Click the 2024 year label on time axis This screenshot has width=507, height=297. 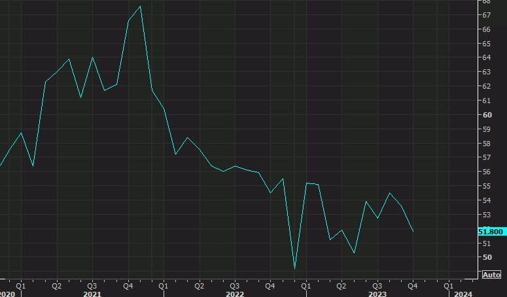click(463, 294)
